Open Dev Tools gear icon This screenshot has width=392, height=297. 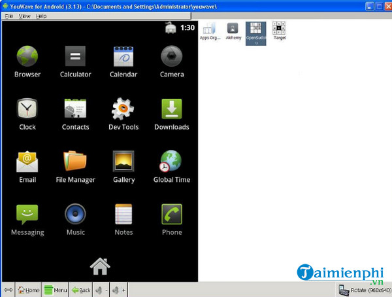pos(123,109)
